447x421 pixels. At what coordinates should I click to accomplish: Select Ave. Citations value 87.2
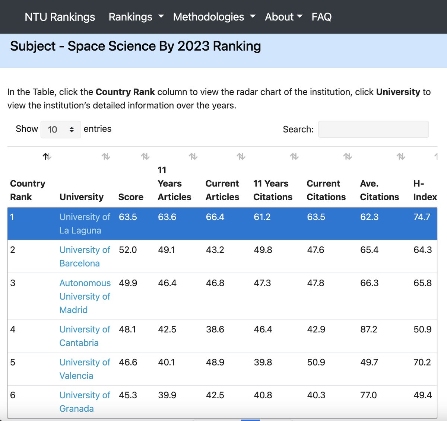coord(369,329)
